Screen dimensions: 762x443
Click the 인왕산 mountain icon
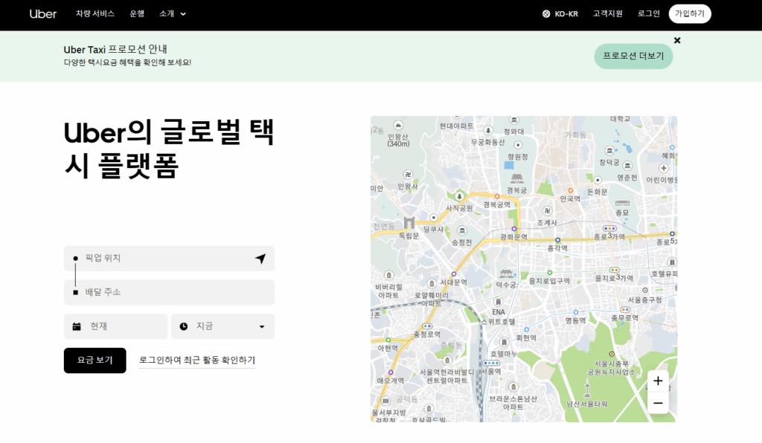pyautogui.click(x=398, y=125)
